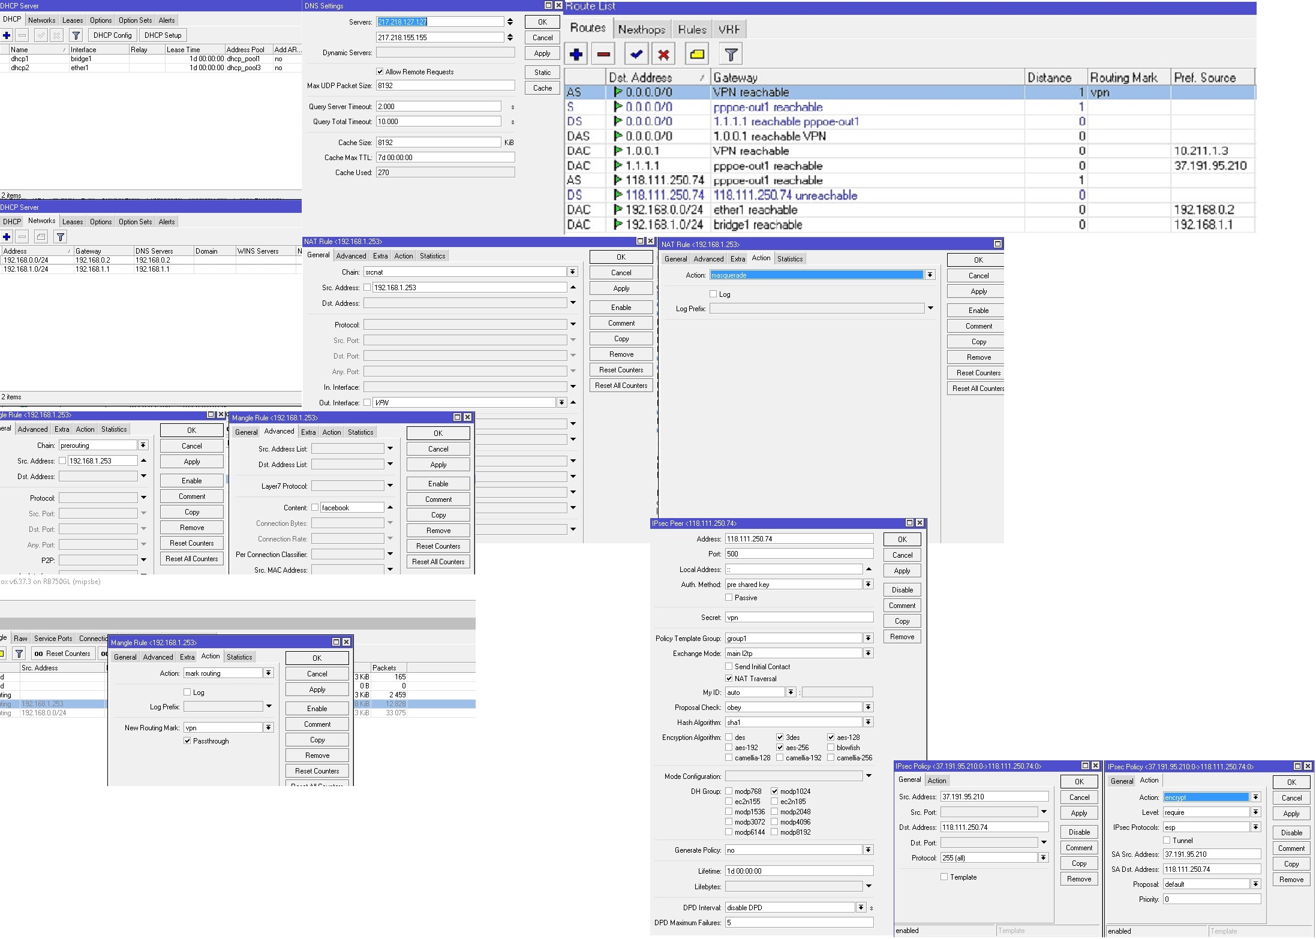
Task: Sort by the Distance column header in Route List
Action: click(x=1056, y=77)
